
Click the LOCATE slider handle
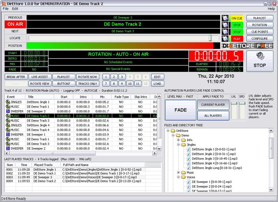[x=210, y=38]
